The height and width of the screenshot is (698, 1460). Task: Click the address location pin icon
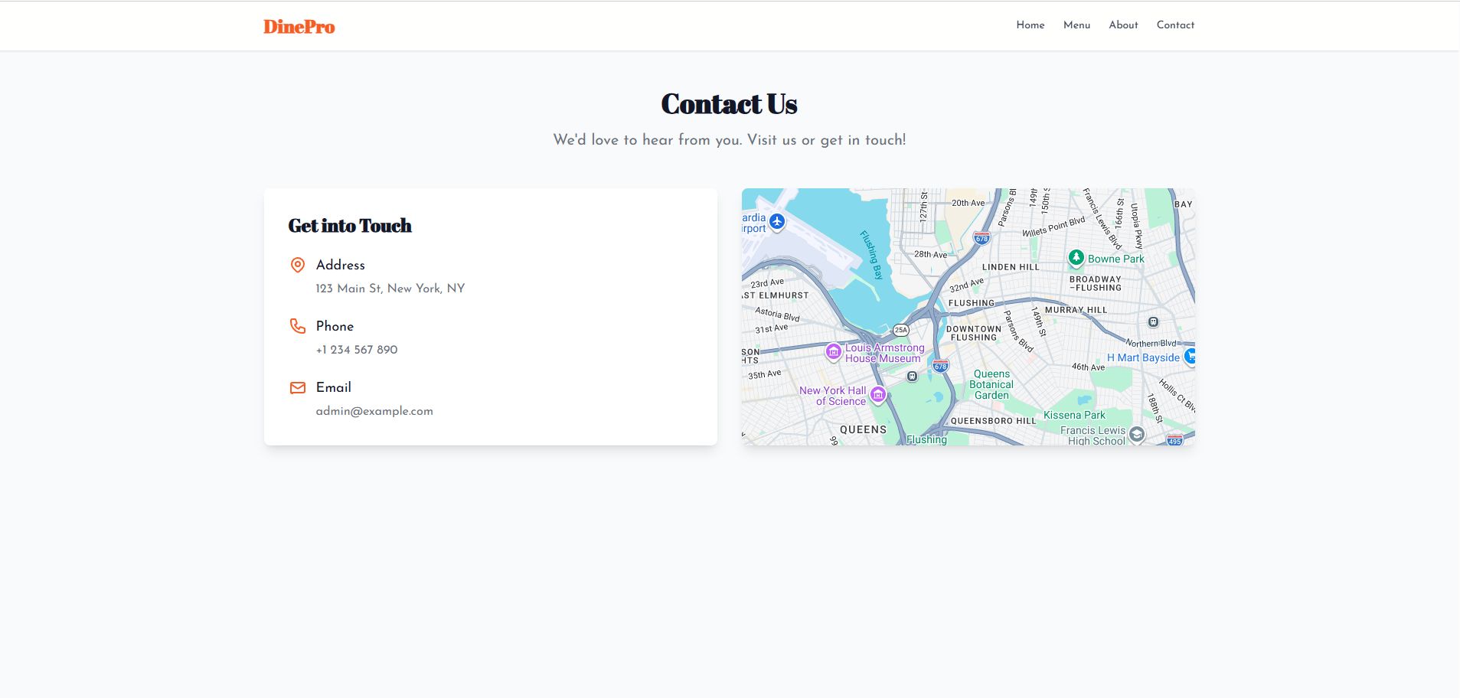(298, 265)
